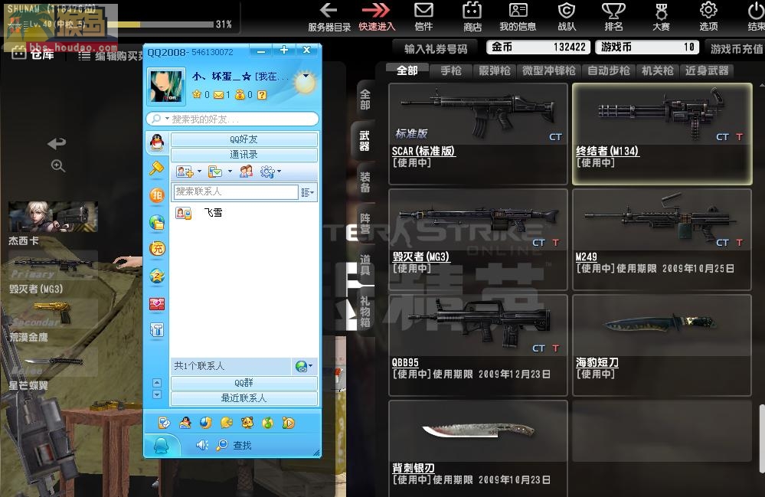Open the hammer auction panel in QQ sidebar
This screenshot has height=497, width=765.
point(157,168)
